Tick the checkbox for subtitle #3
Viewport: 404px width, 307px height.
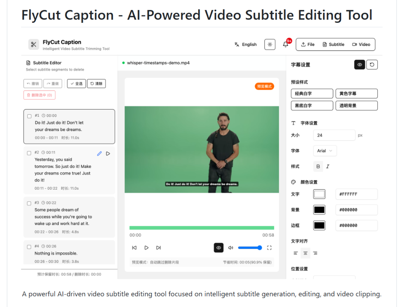[x=29, y=203]
